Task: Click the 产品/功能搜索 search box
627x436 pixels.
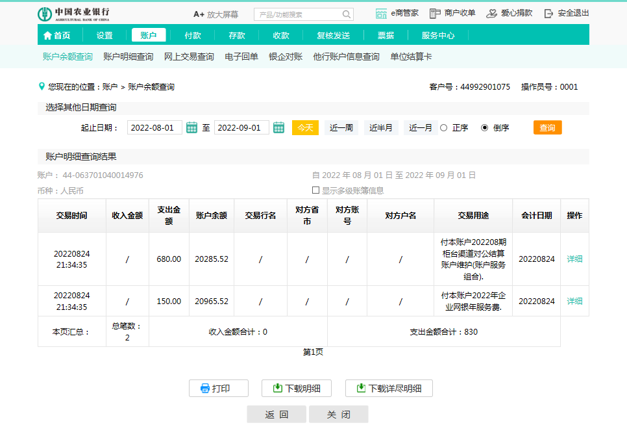Action: (304, 14)
